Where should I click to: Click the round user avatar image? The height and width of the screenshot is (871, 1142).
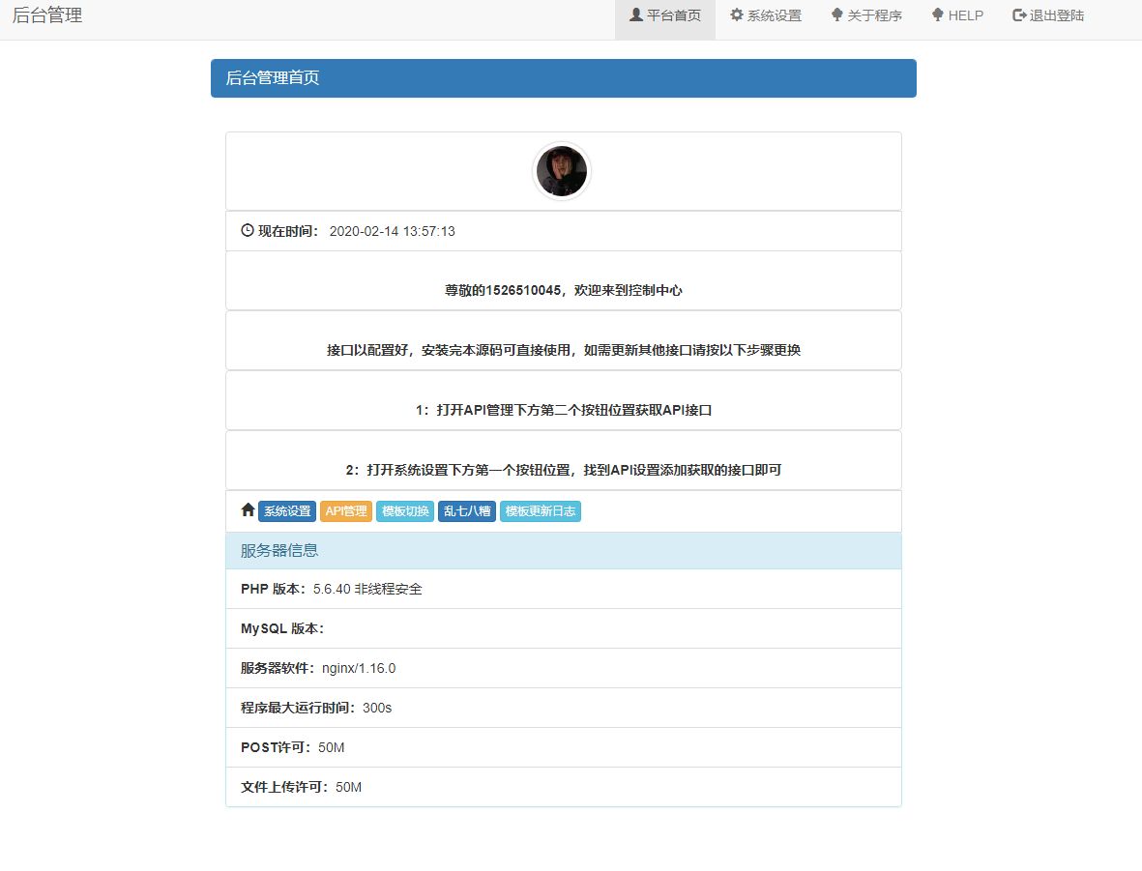pyautogui.click(x=562, y=172)
